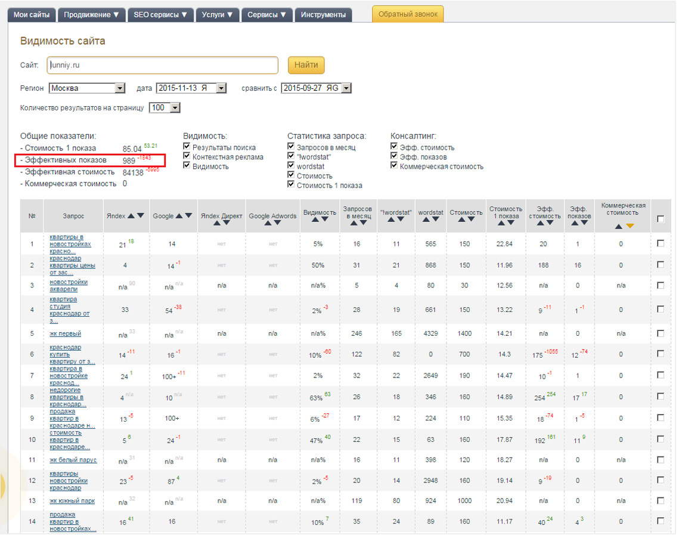The width and height of the screenshot is (679, 535).
Task: Sort Google Adwords column ascending arrow
Action: pos(268,223)
